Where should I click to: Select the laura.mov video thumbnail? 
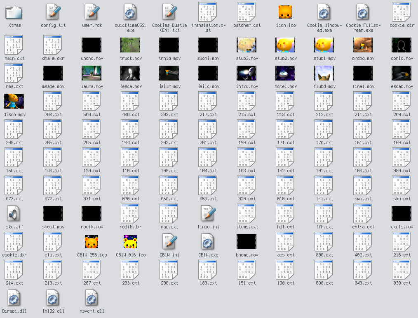[x=92, y=73]
